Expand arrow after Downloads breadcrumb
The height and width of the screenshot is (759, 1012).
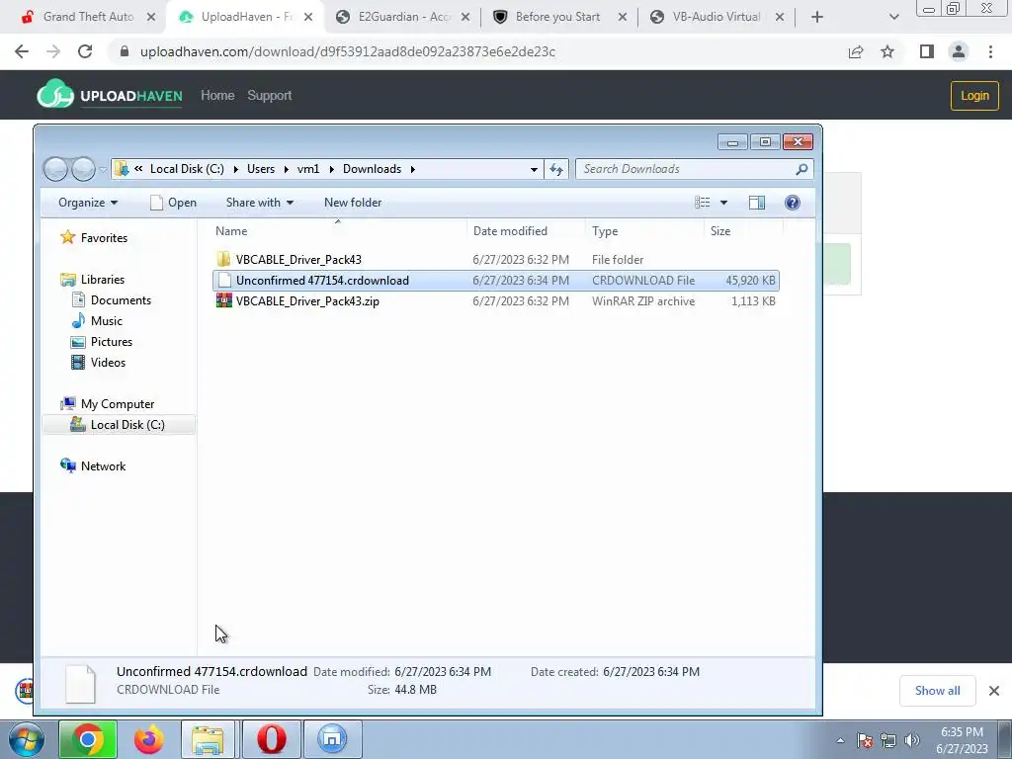click(412, 169)
